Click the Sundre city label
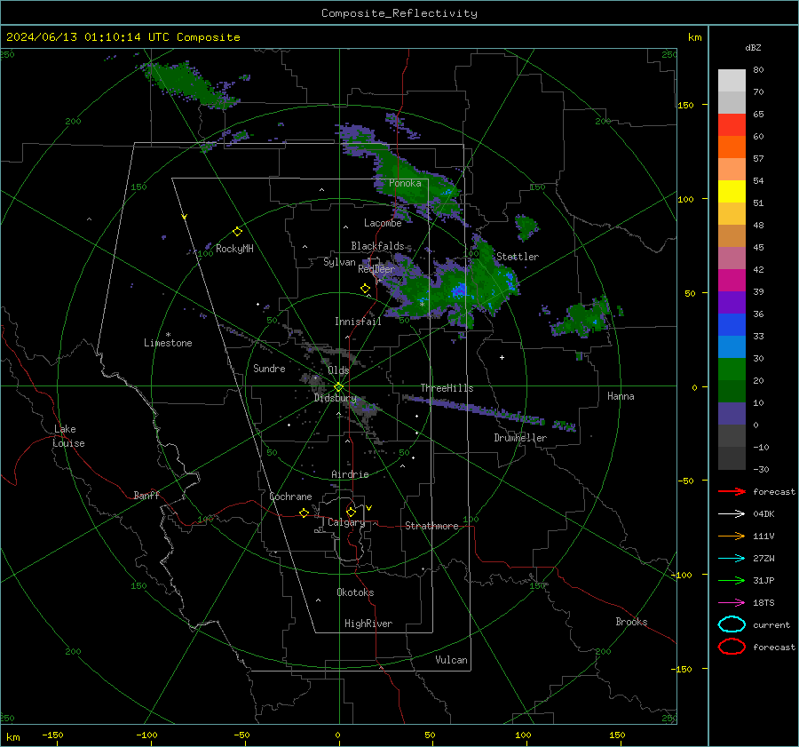Screen dimensions: 799x747 [269, 368]
